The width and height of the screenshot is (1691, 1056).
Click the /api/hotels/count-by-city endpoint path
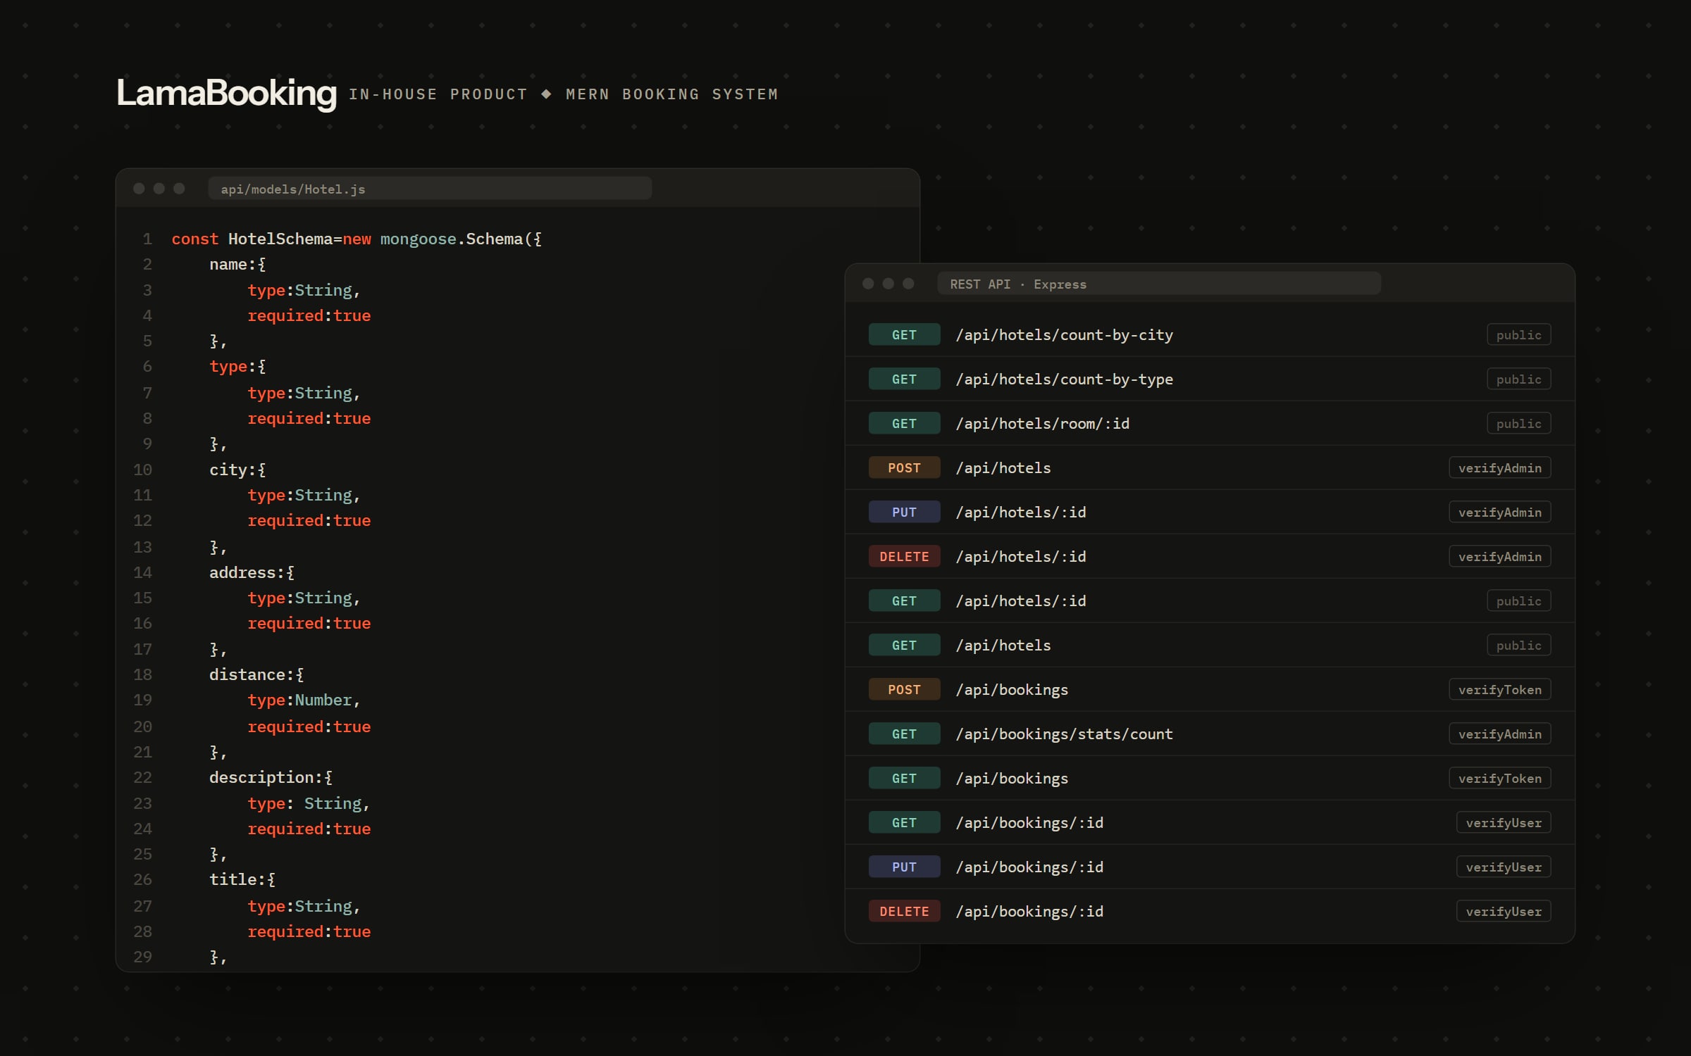click(x=1064, y=335)
